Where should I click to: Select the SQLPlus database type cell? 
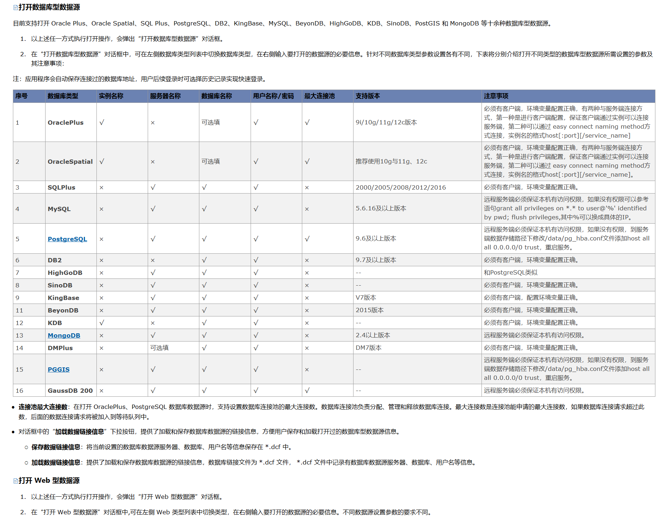(x=71, y=187)
